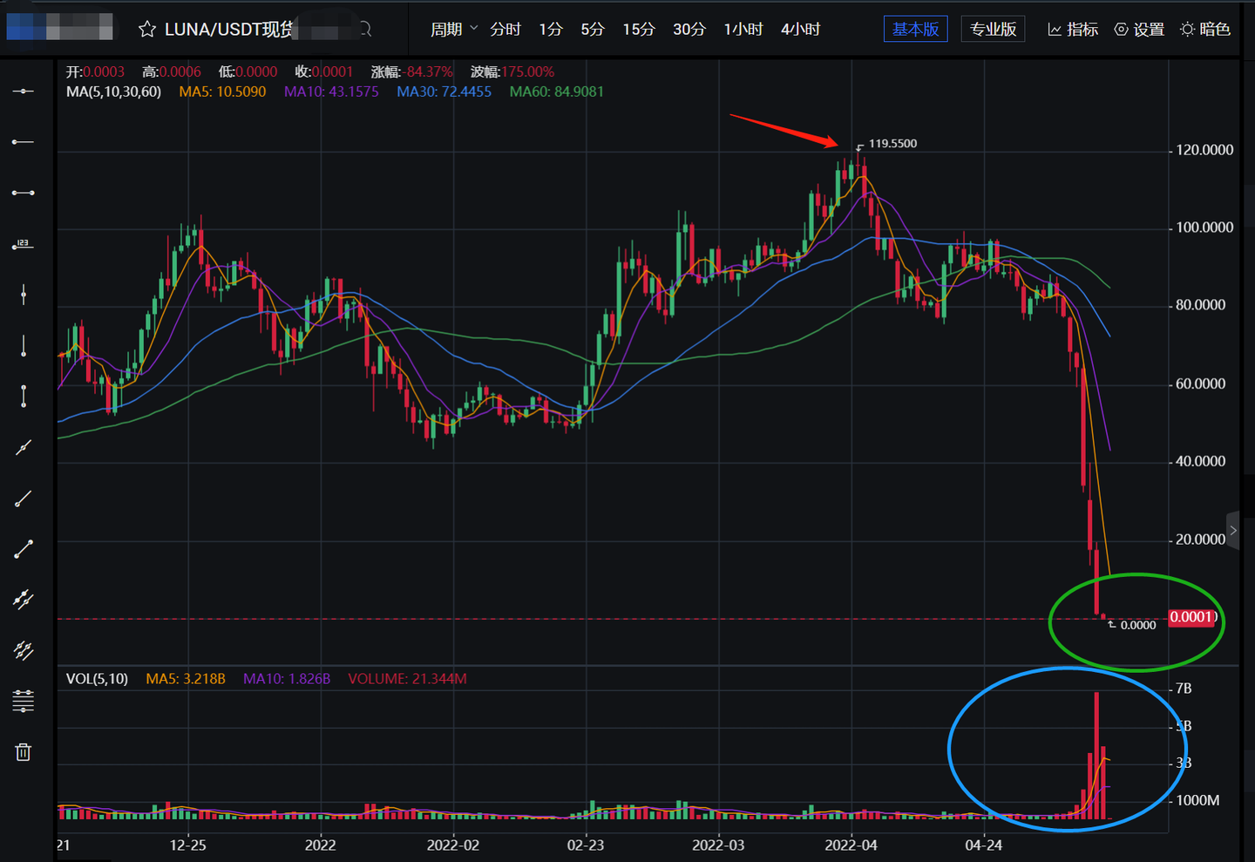Delete drawings with the trash icon

pos(24,752)
